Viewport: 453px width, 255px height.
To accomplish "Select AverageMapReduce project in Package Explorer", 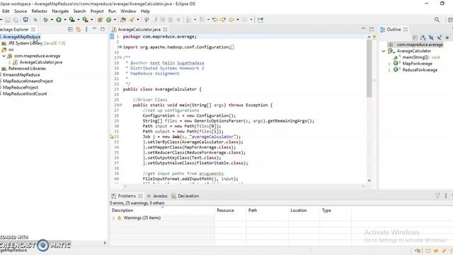I will click(21, 37).
